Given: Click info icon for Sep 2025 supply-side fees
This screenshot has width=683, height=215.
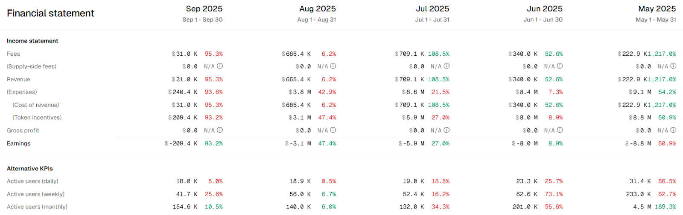Looking at the screenshot, I should coord(220,66).
